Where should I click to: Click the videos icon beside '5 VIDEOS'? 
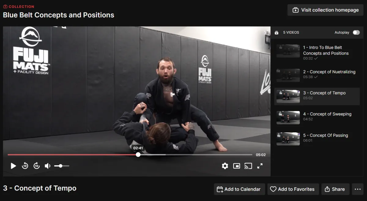coord(277,32)
